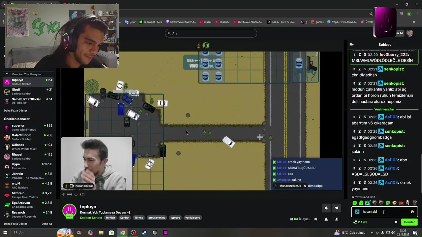Open the weather widget 15°C Çok bulutlu

350,233
